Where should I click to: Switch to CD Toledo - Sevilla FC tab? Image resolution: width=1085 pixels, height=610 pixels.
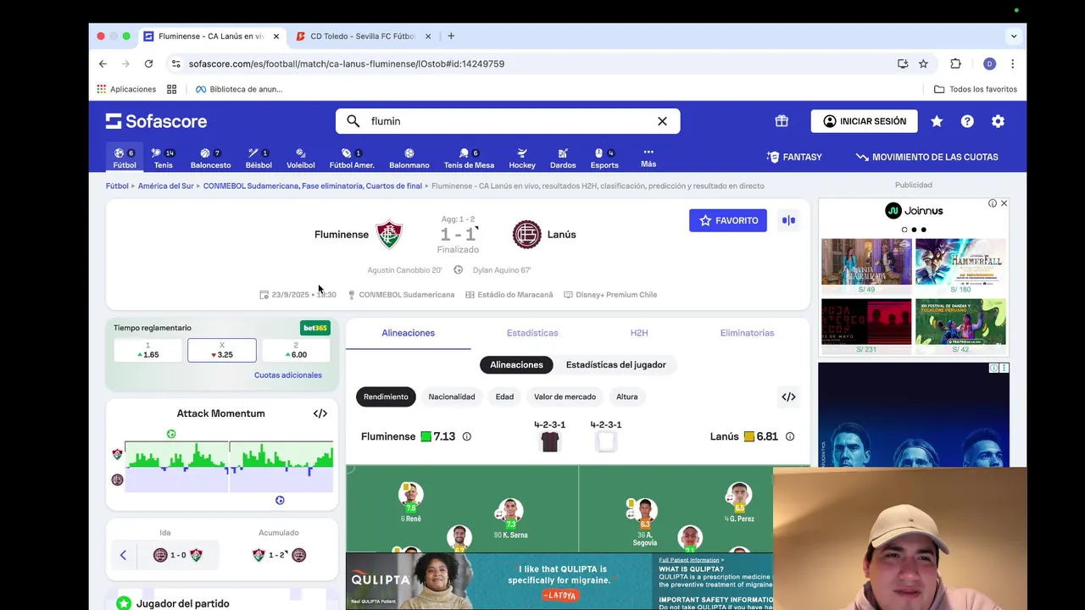[x=363, y=36]
